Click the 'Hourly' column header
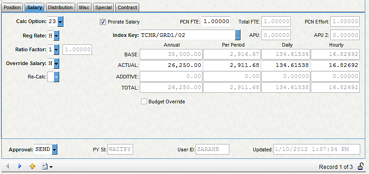369x174 pixels. [336, 45]
